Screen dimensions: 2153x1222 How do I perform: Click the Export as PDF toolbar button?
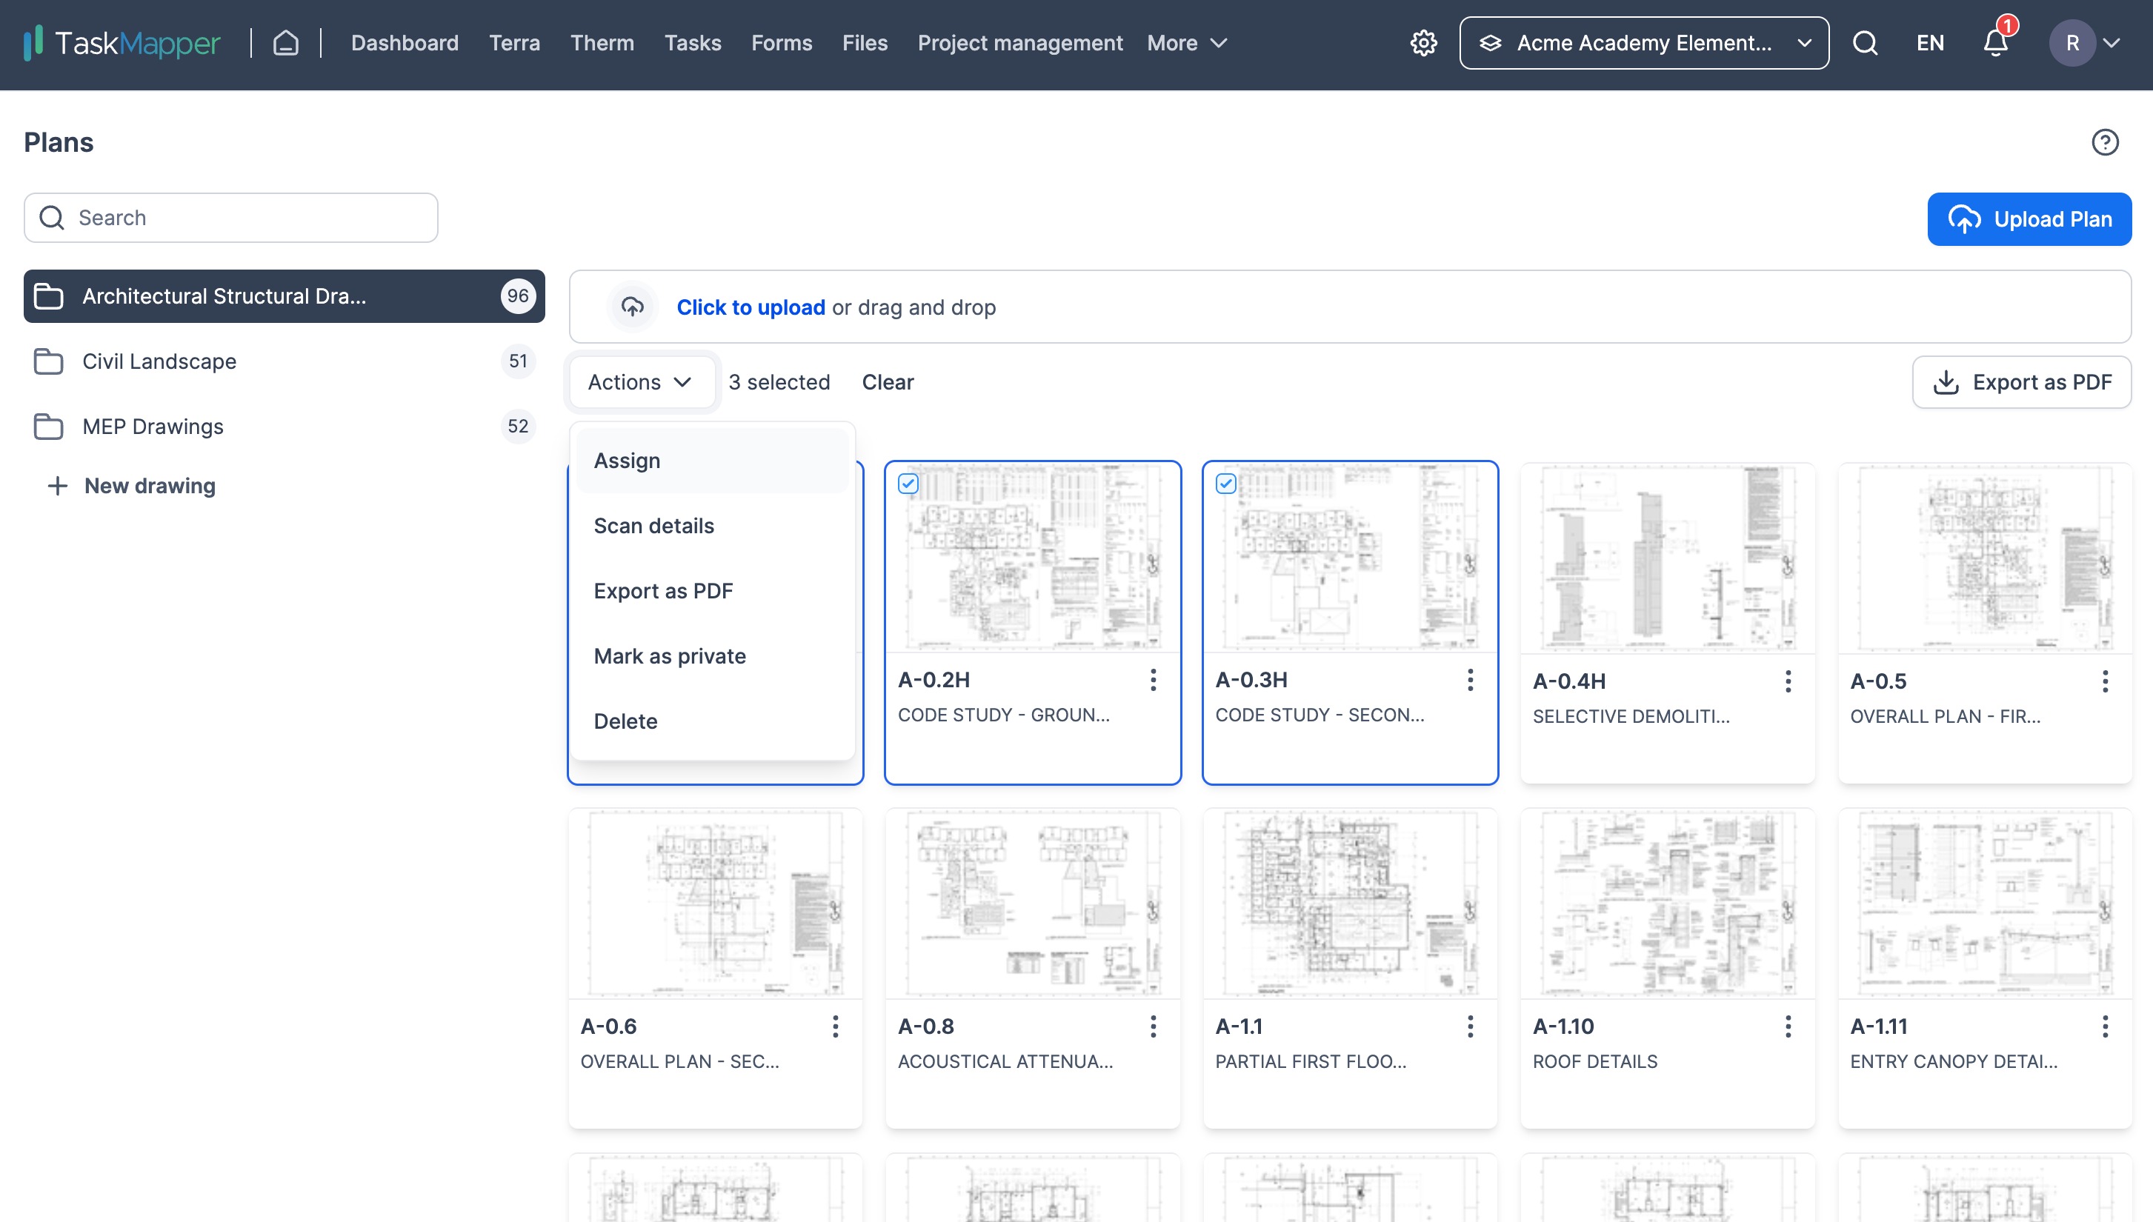pyautogui.click(x=2021, y=383)
